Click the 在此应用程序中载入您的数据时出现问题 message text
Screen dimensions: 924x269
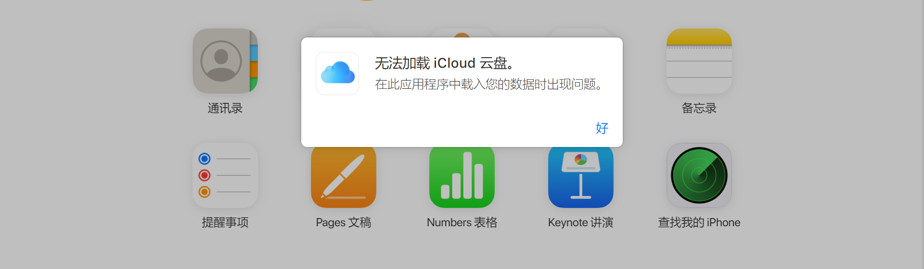(x=489, y=85)
